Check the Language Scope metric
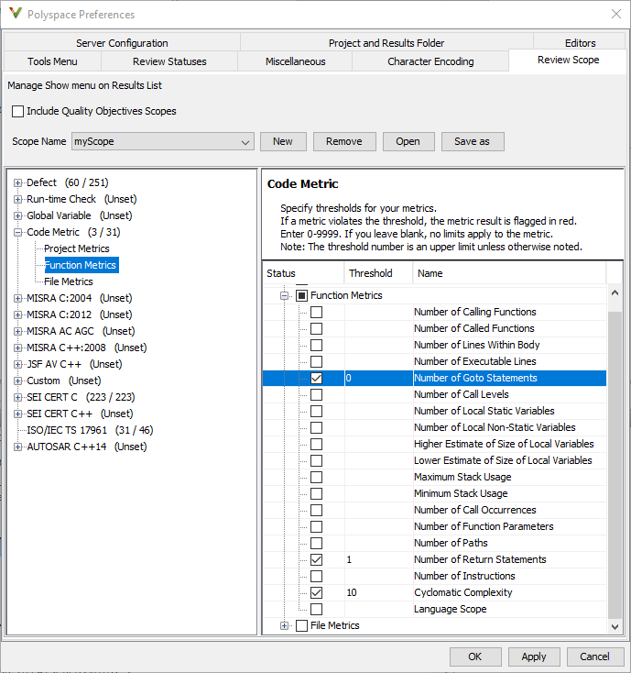Screen dimensions: 631x673 pos(316,609)
